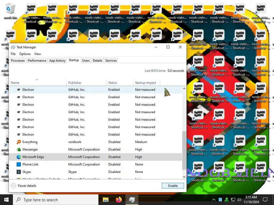Click Disabled status in the Skype row
Screen dimensions: 274x205
coord(114,172)
